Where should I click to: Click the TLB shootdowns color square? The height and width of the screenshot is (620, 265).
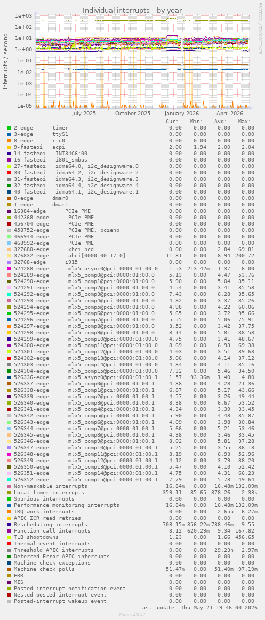pyautogui.click(x=9, y=537)
